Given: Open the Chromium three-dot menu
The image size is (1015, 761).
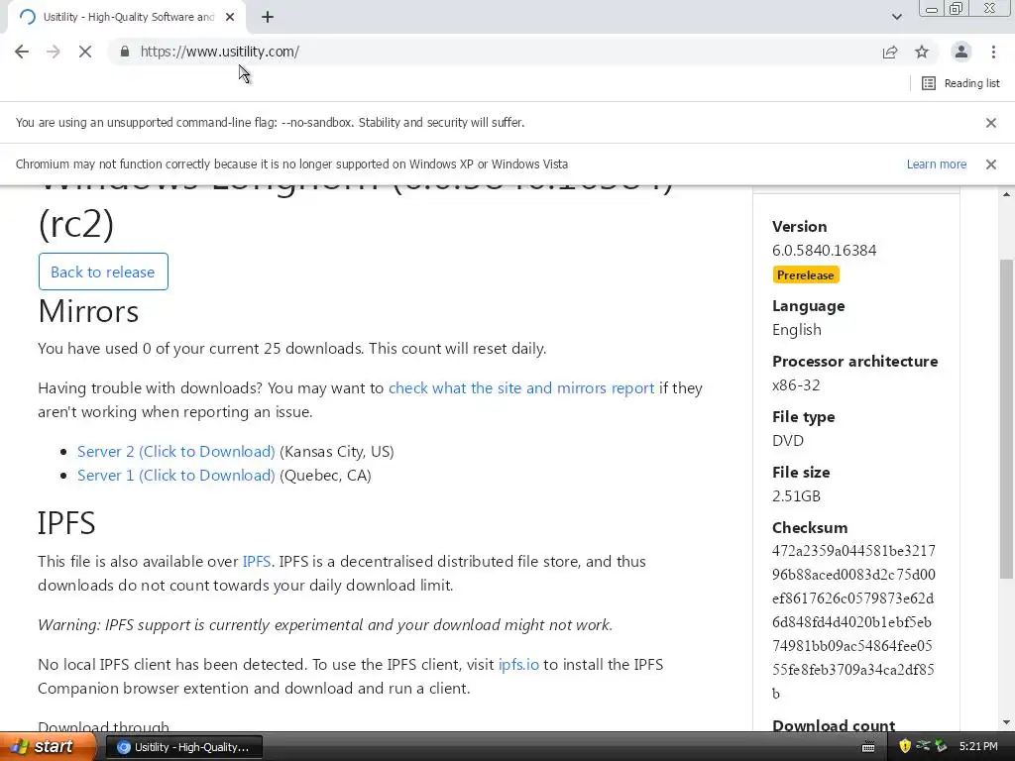Looking at the screenshot, I should pyautogui.click(x=993, y=52).
